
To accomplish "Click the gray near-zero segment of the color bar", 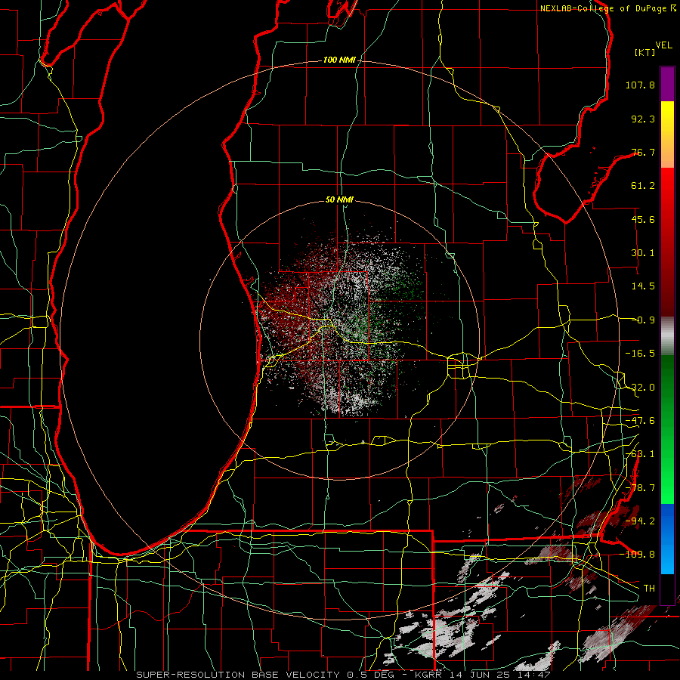I will tap(667, 336).
